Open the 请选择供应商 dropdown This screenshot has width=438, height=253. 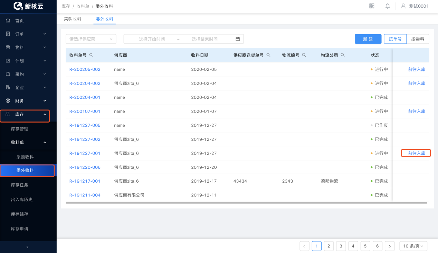tap(91, 39)
